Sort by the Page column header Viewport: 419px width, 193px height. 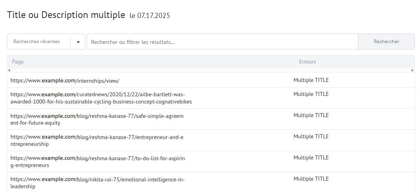tap(18, 62)
